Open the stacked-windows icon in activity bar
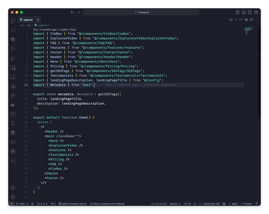Screen dimensions: 269x214 pos(13,114)
